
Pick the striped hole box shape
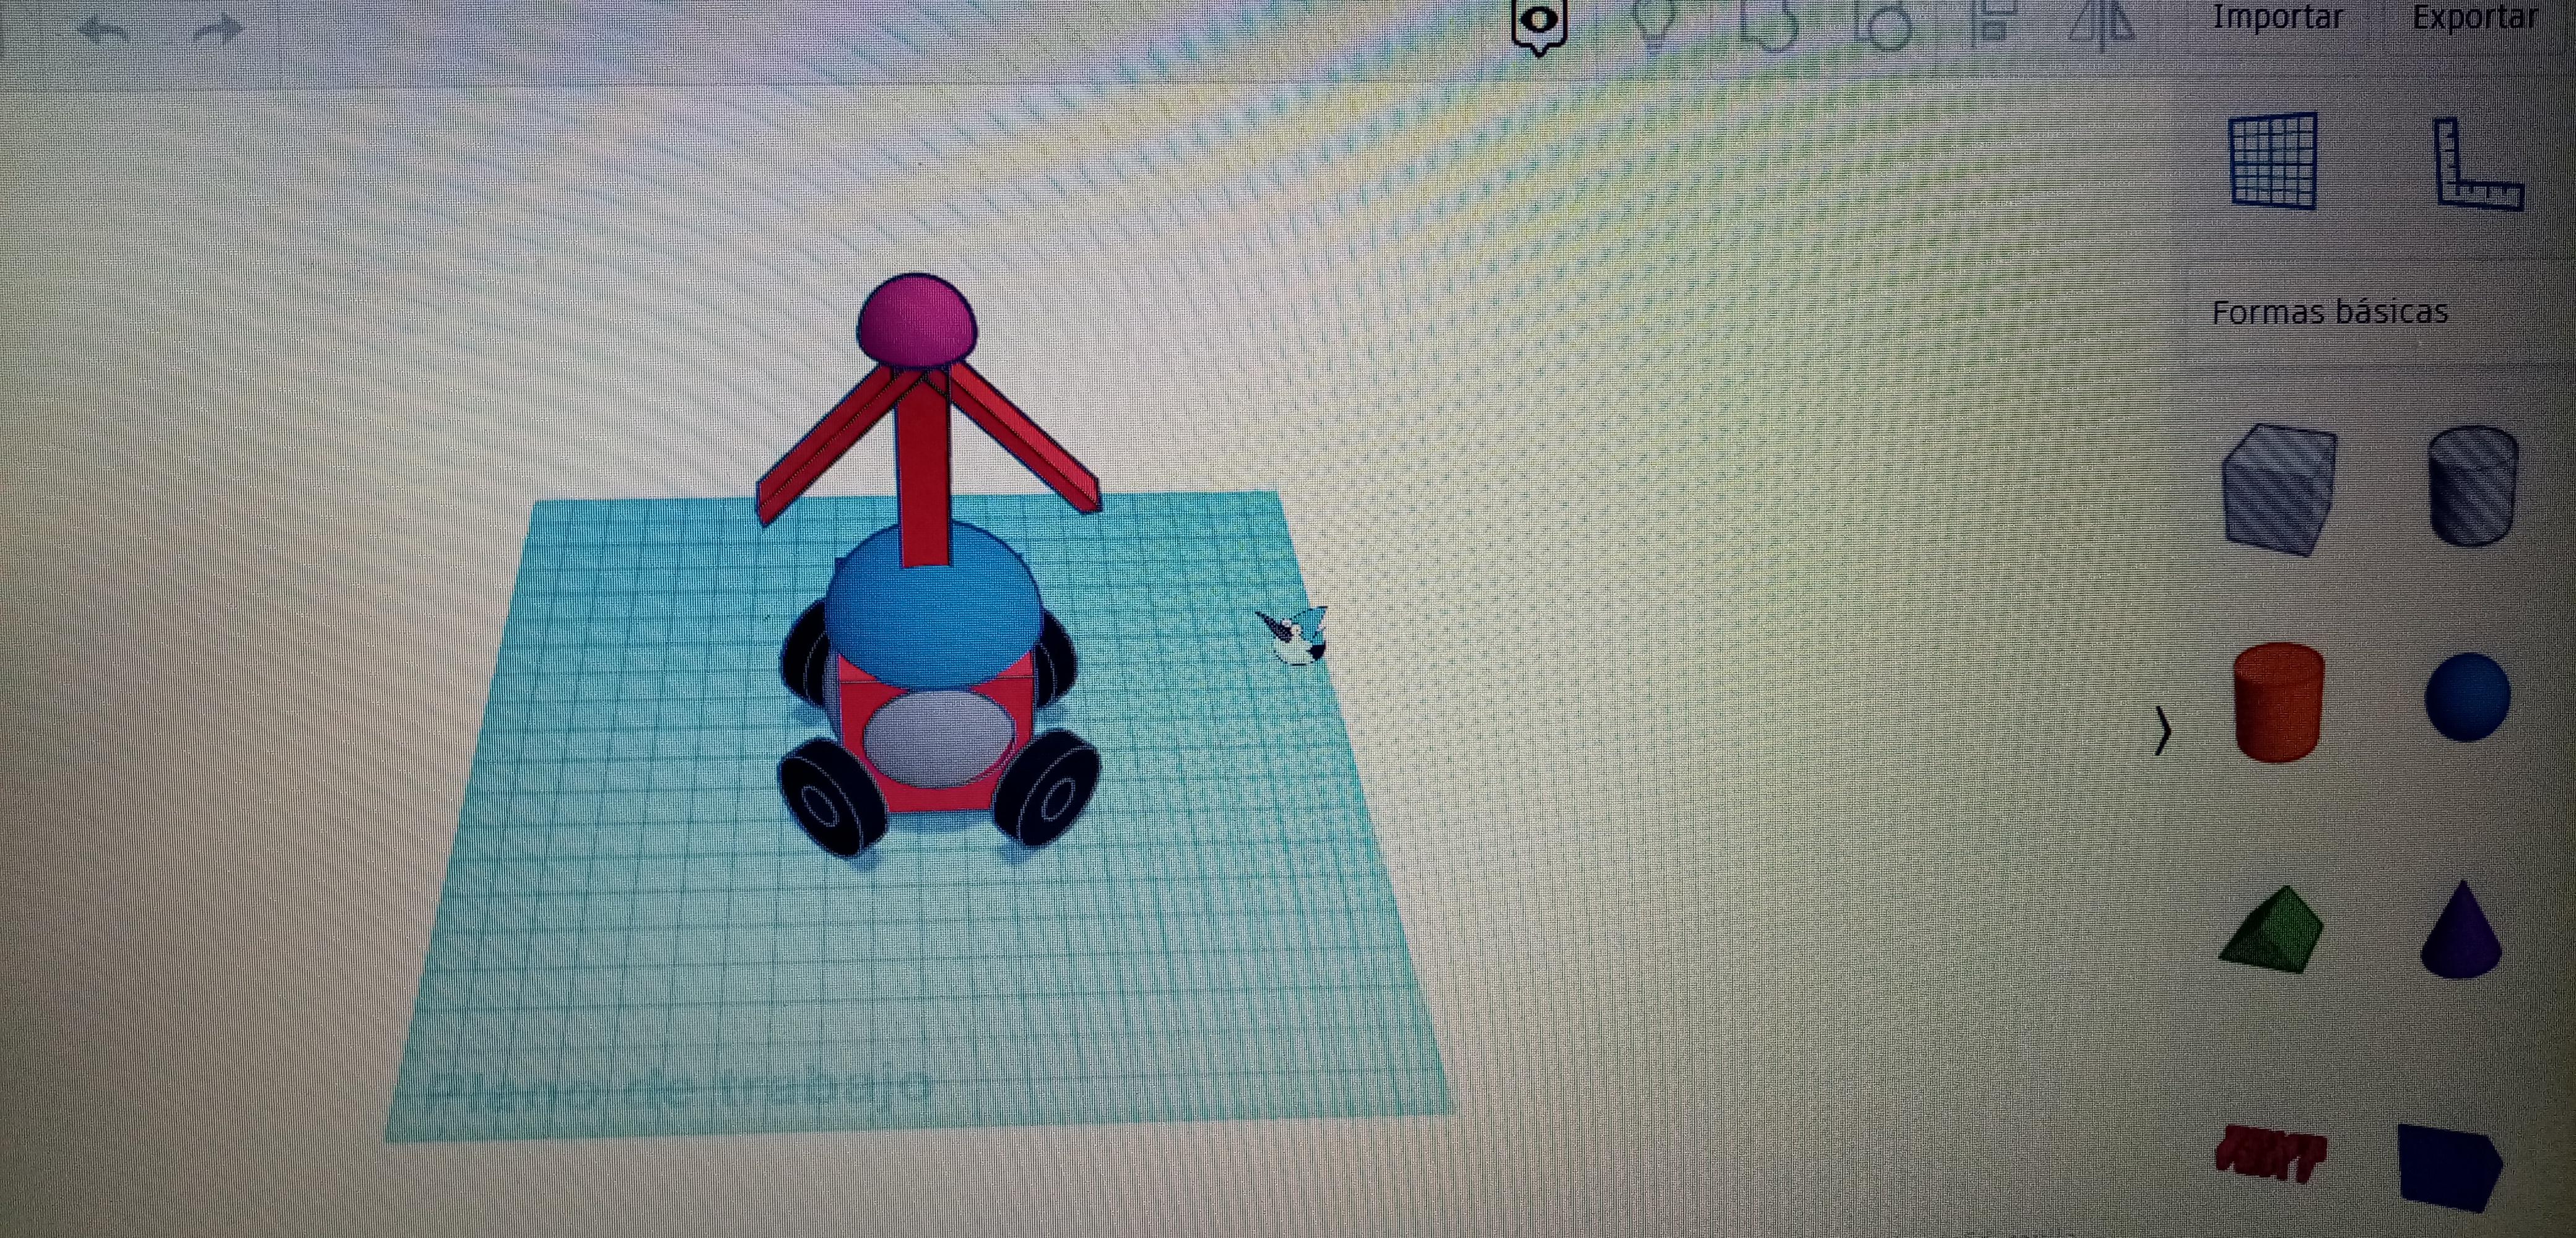[2279, 489]
